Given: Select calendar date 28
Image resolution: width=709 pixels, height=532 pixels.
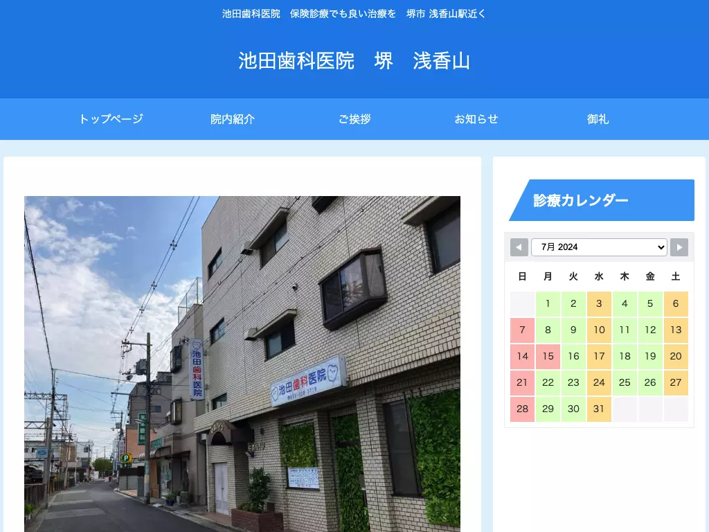Looking at the screenshot, I should point(522,409).
